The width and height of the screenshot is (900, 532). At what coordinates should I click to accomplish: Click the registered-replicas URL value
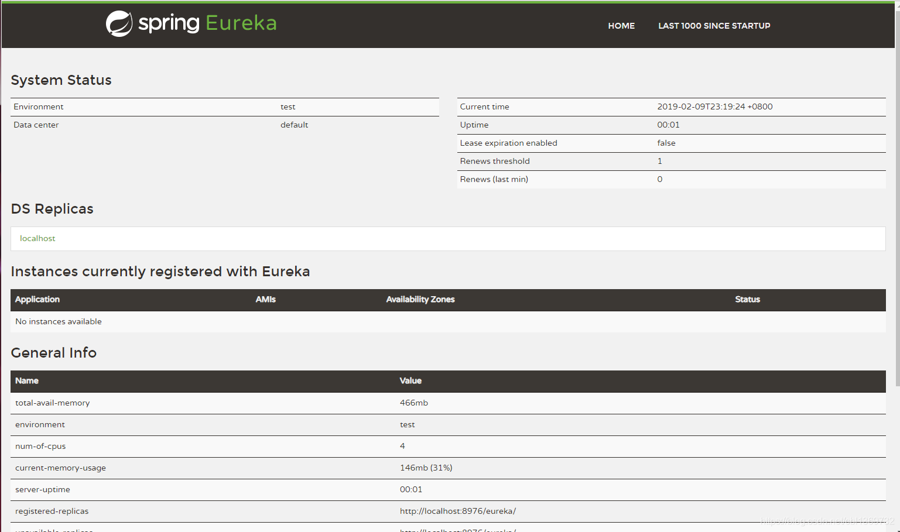pyautogui.click(x=457, y=511)
